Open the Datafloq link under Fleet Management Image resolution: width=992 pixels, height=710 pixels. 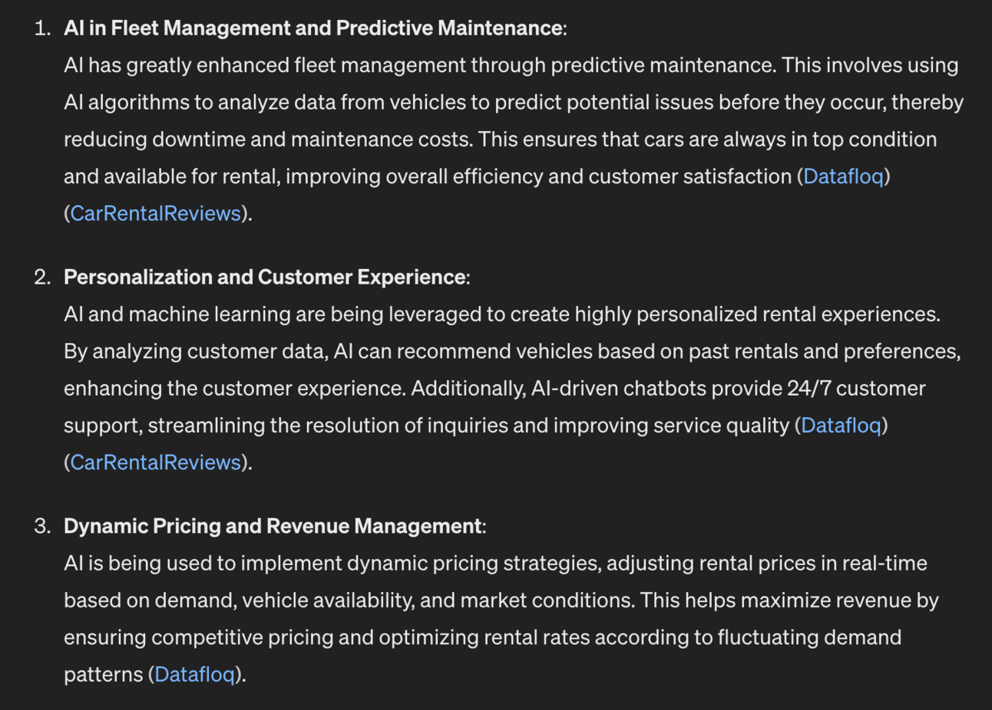(843, 176)
